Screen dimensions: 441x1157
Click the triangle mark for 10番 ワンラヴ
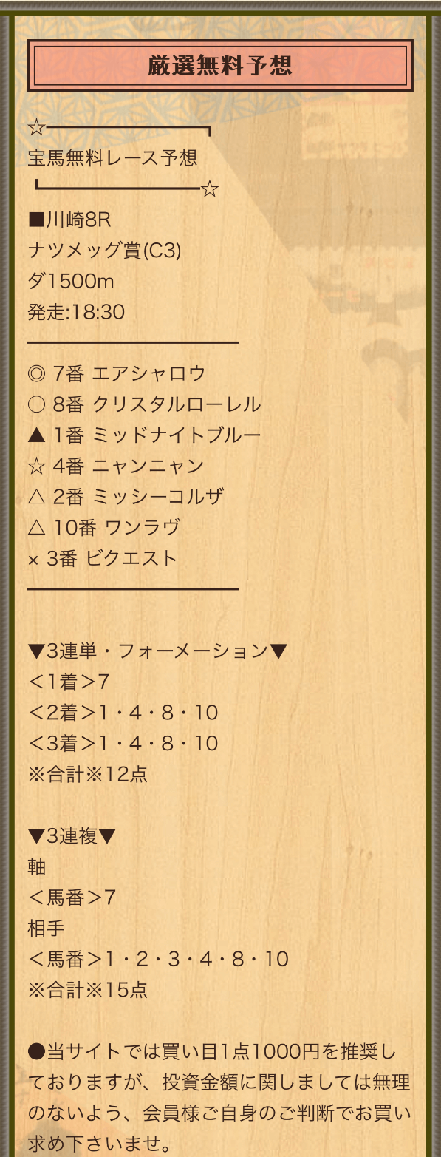(37, 528)
